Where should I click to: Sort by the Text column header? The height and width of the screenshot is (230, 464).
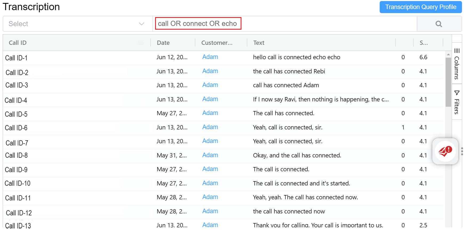coord(259,43)
